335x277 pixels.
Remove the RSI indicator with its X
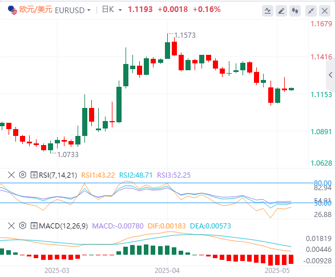click(x=11, y=175)
